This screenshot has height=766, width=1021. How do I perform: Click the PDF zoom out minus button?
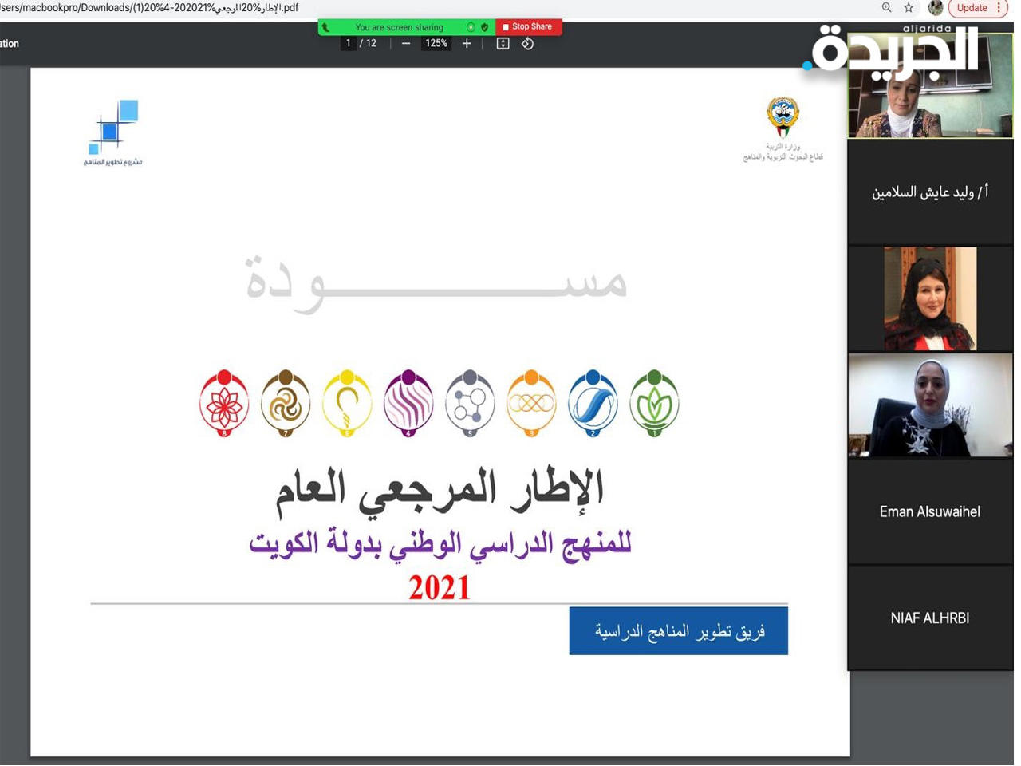(x=406, y=44)
